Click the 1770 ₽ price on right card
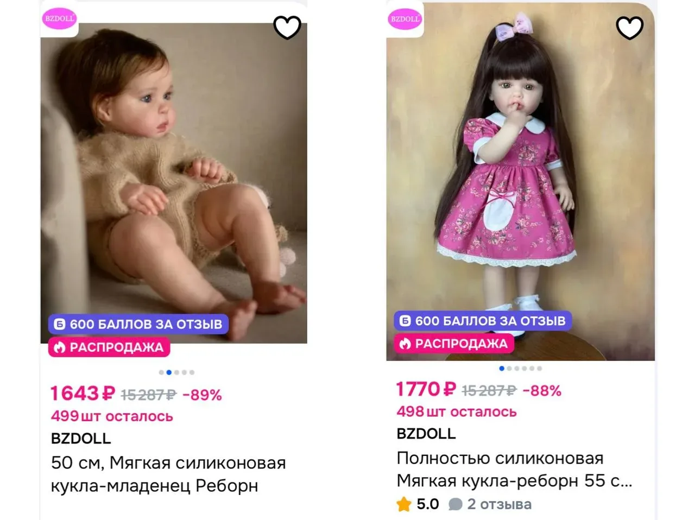This screenshot has height=520, width=695. pos(426,389)
